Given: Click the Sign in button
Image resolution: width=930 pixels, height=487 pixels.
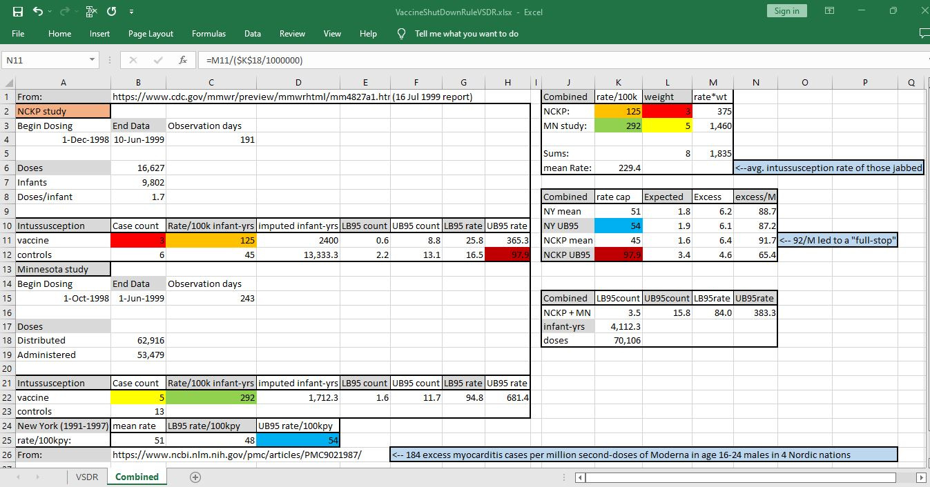Looking at the screenshot, I should [x=786, y=10].
